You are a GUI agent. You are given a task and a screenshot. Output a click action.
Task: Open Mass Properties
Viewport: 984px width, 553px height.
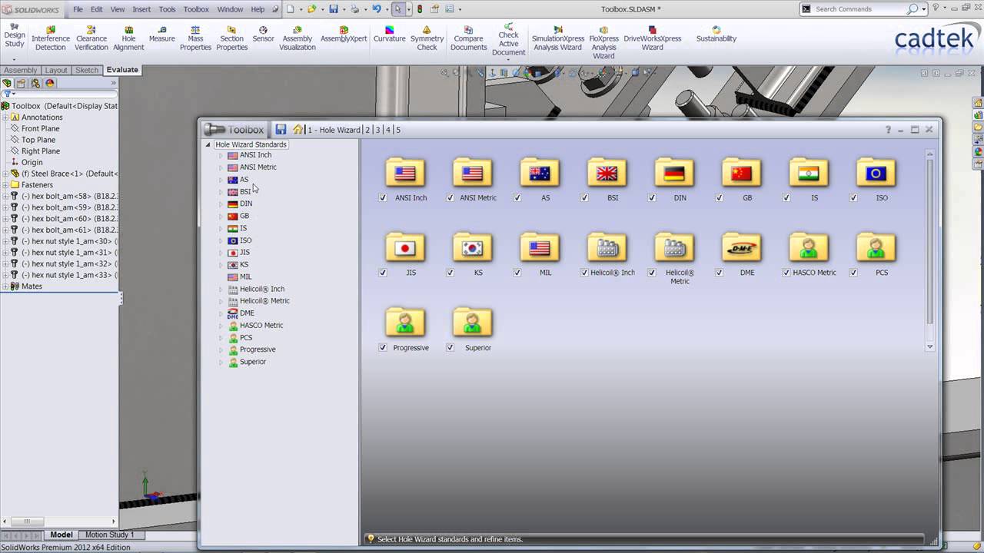(x=195, y=38)
